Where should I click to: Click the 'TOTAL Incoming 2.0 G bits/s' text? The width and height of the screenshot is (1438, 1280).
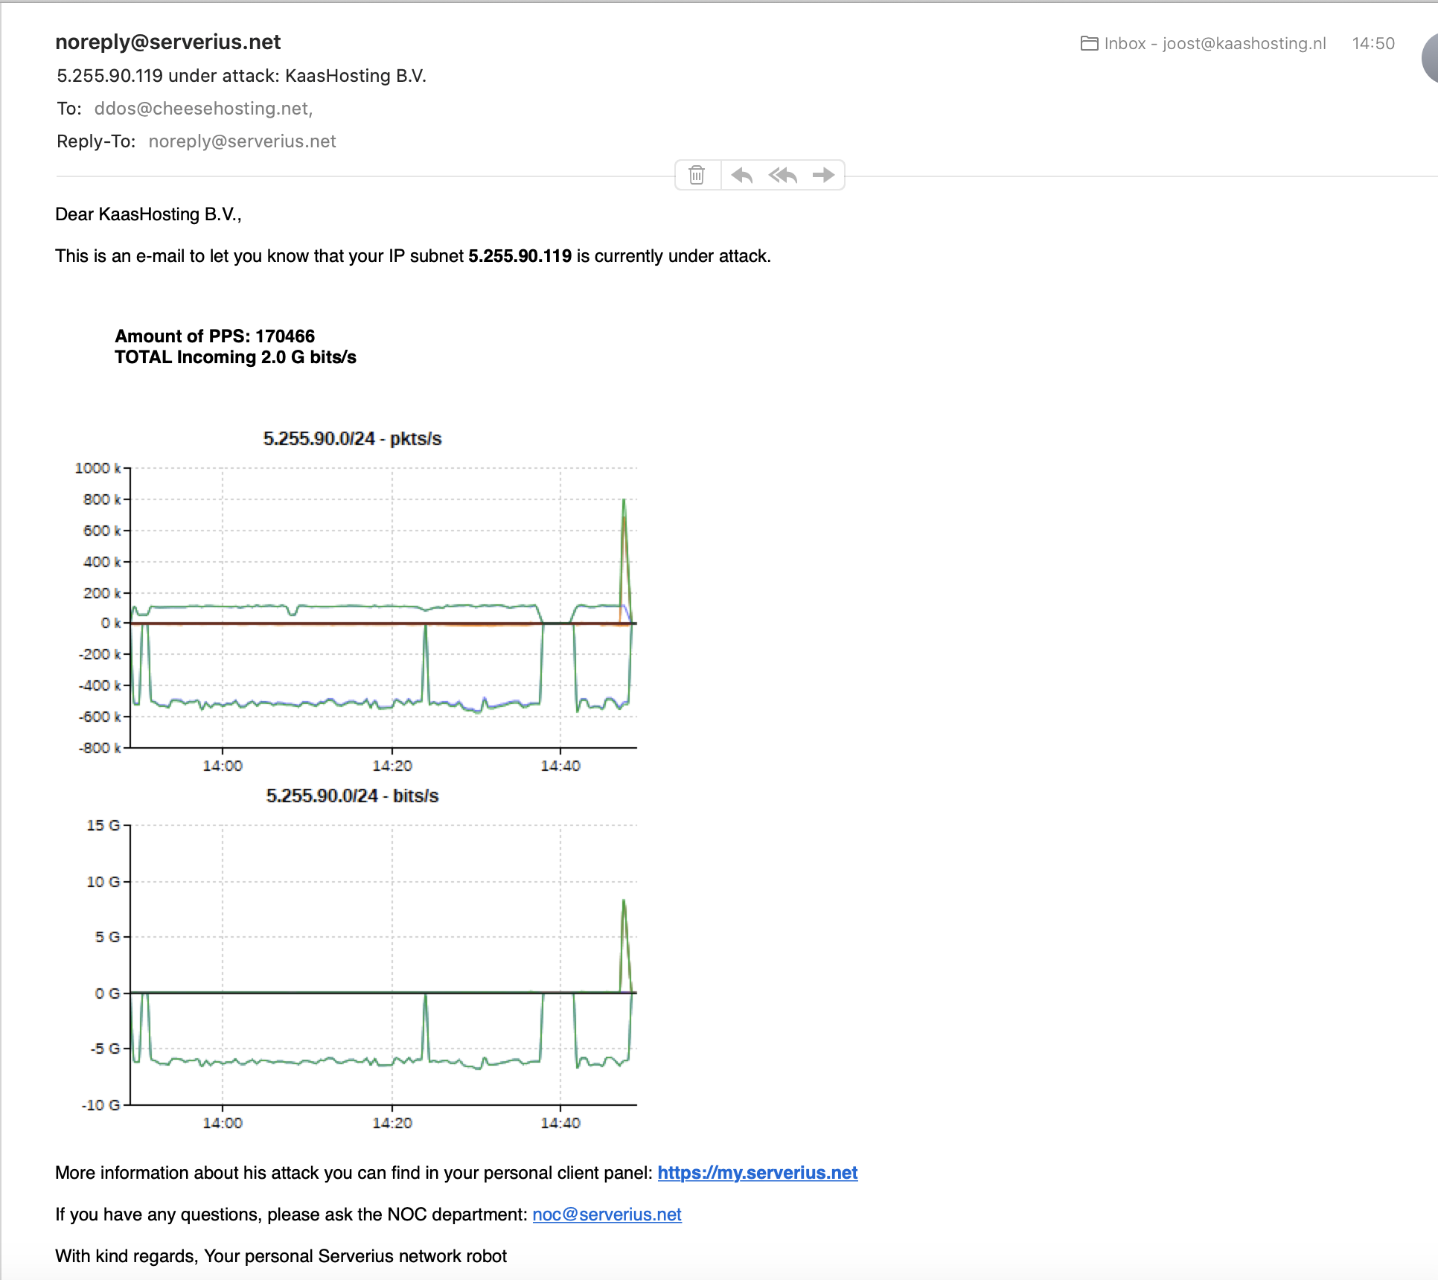click(x=235, y=357)
